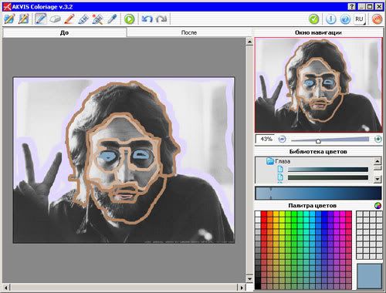The width and height of the screenshot is (386, 293).
Task: Click the navigator zoom slider handle
Action: (x=318, y=141)
